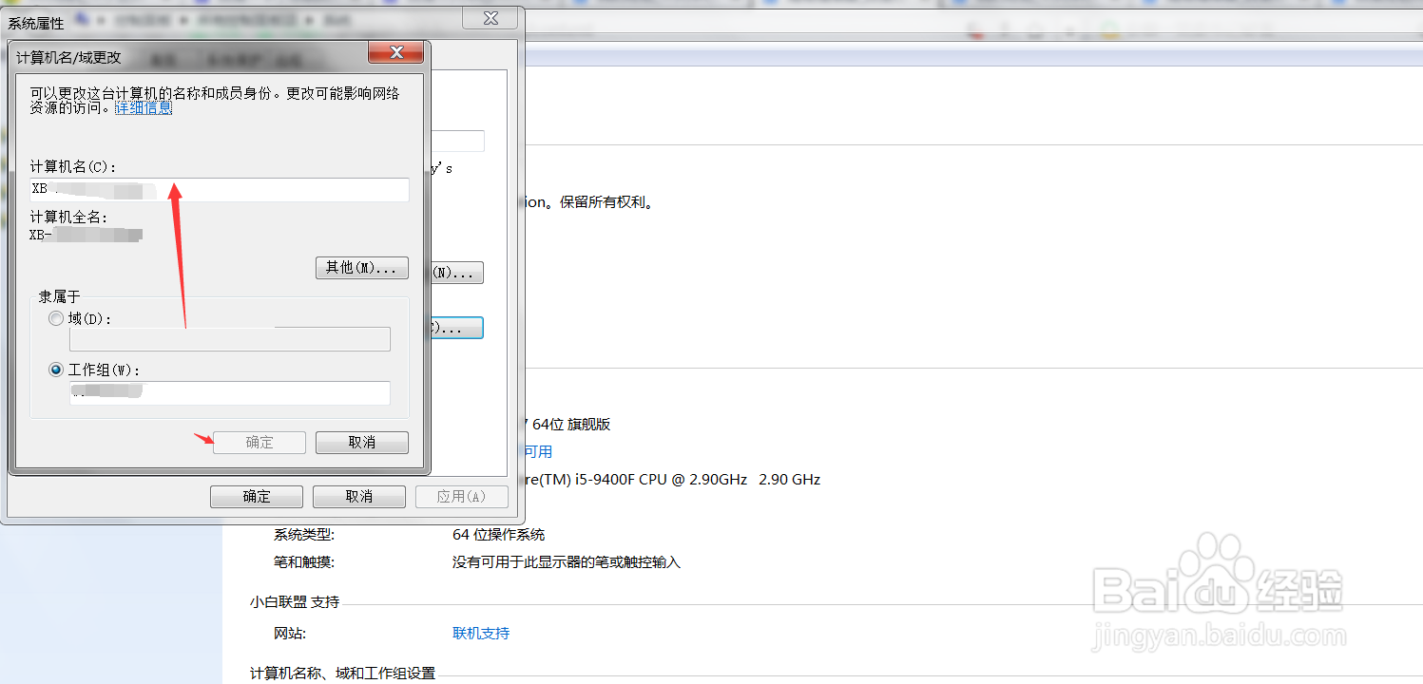Open the 详细信息 help link
The image size is (1423, 684).
(x=143, y=107)
